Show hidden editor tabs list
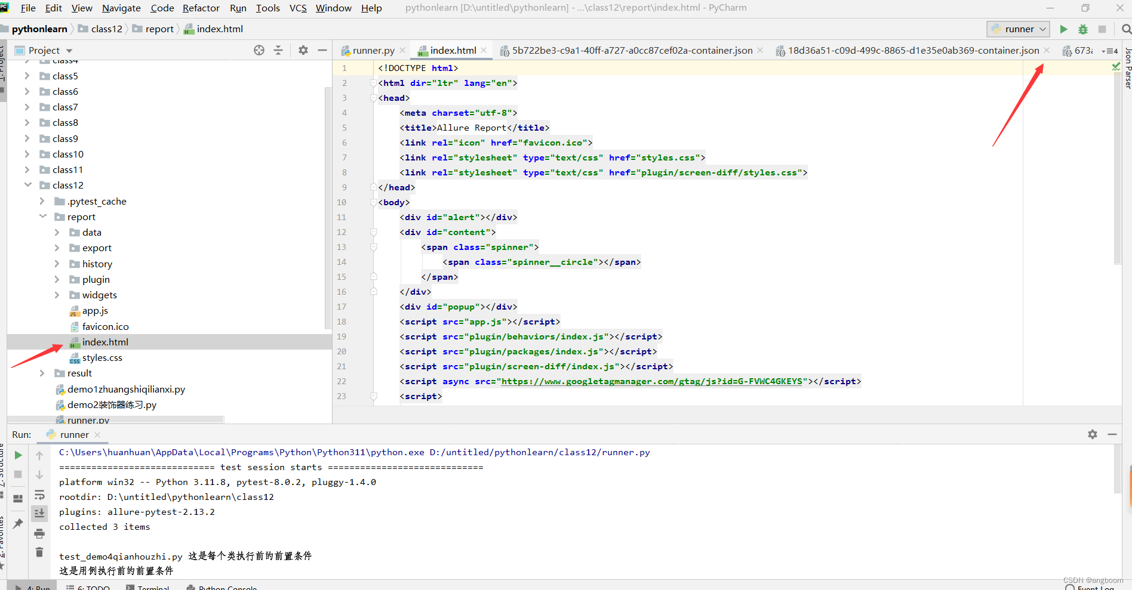 point(1110,51)
